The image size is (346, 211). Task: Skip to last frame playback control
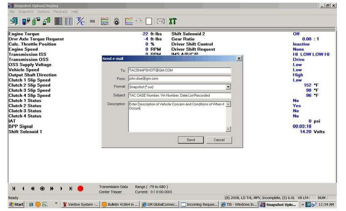(x=71, y=189)
